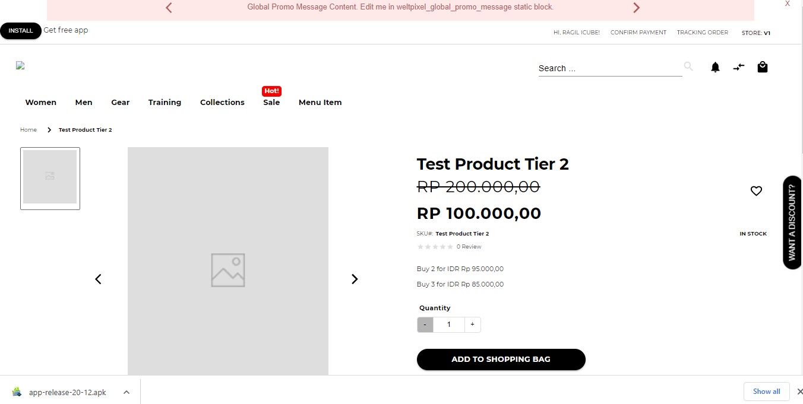Advance the promo banner with right arrow
This screenshot has width=803, height=404.
(636, 8)
